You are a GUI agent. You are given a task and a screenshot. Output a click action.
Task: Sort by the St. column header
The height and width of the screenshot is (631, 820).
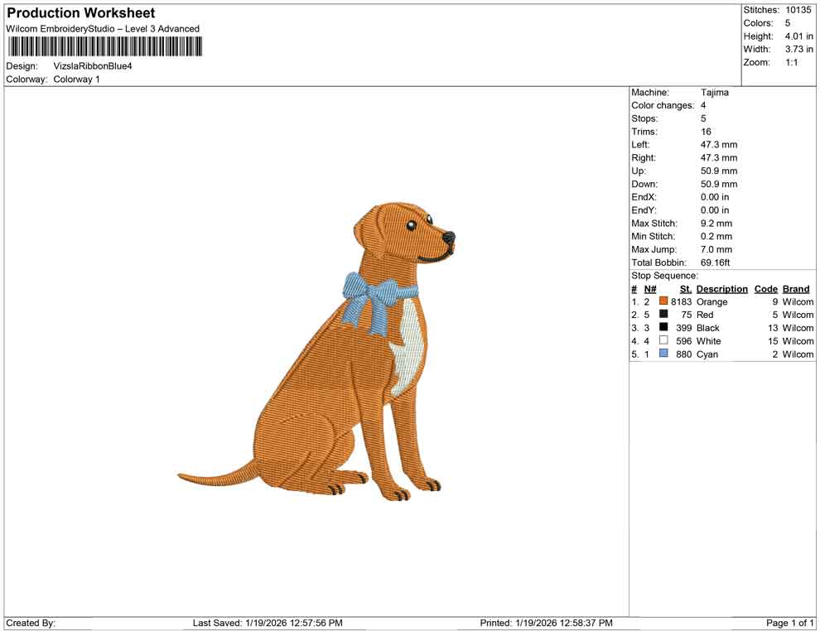685,288
